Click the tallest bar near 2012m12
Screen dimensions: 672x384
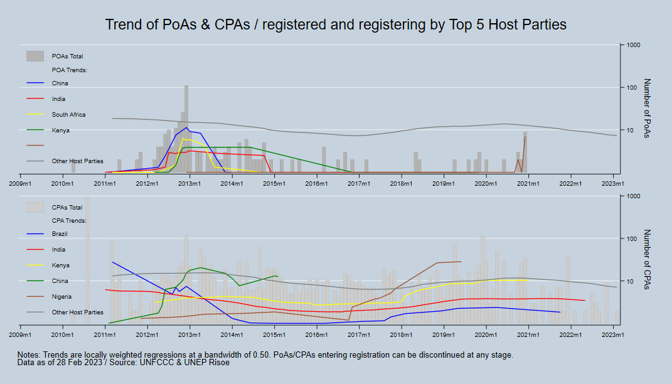(x=186, y=125)
